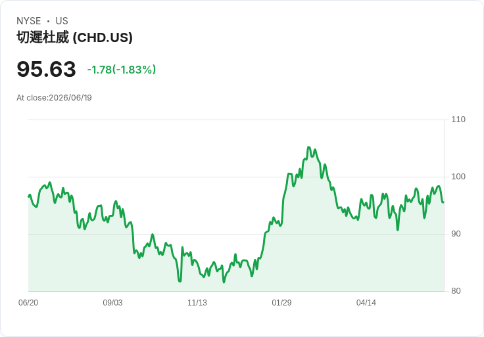Click the 04/14 date label on x-axis

[366, 303]
